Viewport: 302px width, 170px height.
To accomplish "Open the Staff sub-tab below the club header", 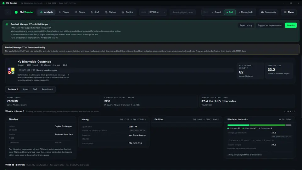I will pyautogui.click(x=35, y=89).
